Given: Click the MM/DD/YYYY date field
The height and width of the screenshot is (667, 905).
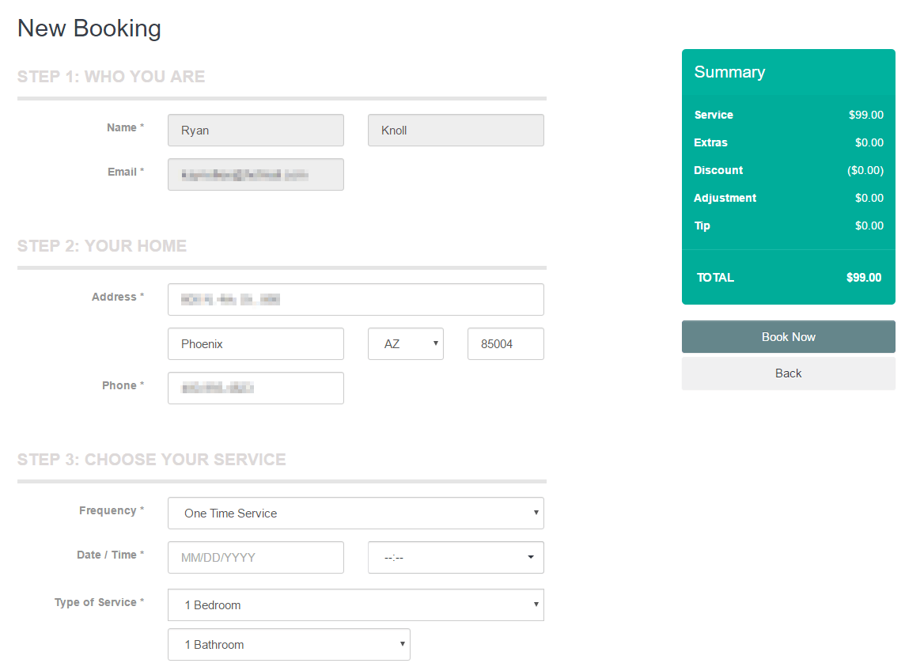Looking at the screenshot, I should click(x=256, y=558).
